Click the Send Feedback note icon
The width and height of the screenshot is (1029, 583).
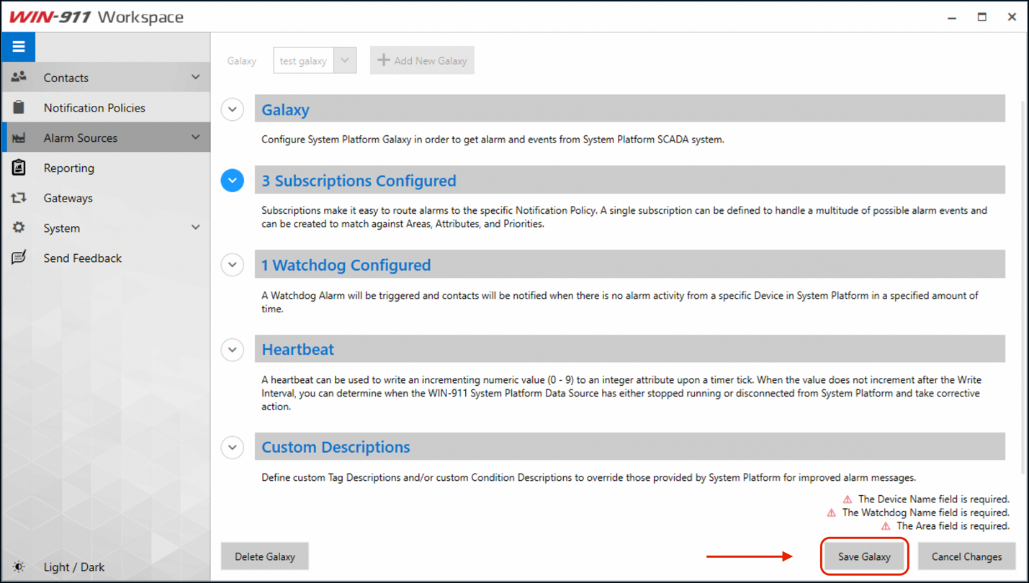click(x=19, y=258)
